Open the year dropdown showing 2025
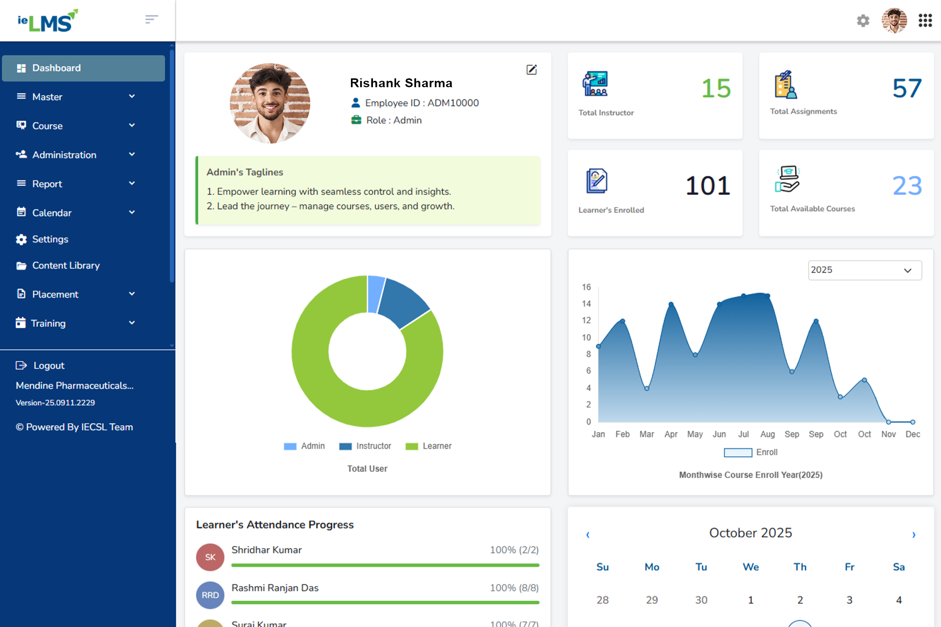The height and width of the screenshot is (627, 941). [865, 270]
